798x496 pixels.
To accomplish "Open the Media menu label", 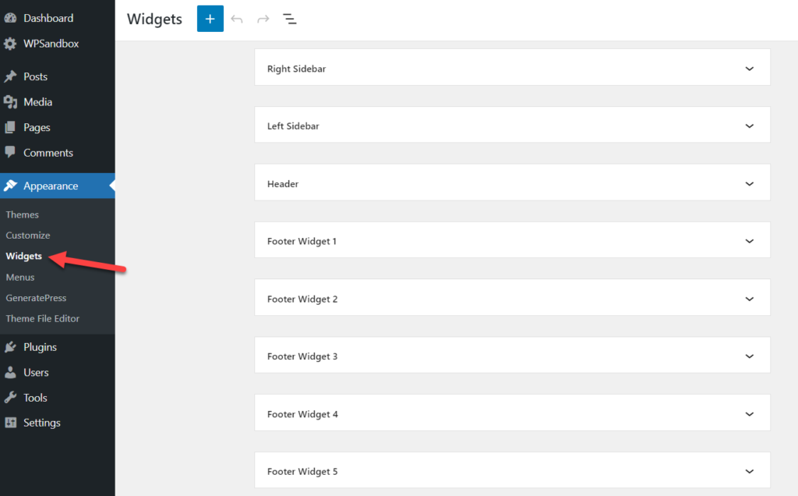I will [37, 102].
